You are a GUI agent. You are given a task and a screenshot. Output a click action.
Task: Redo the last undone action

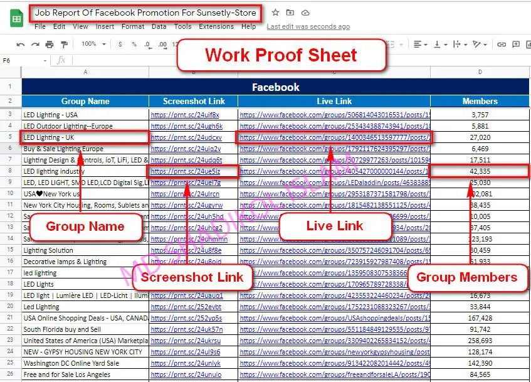35,45
